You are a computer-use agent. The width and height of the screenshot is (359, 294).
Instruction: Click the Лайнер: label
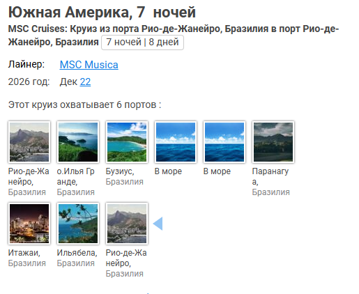pyautogui.click(x=26, y=64)
